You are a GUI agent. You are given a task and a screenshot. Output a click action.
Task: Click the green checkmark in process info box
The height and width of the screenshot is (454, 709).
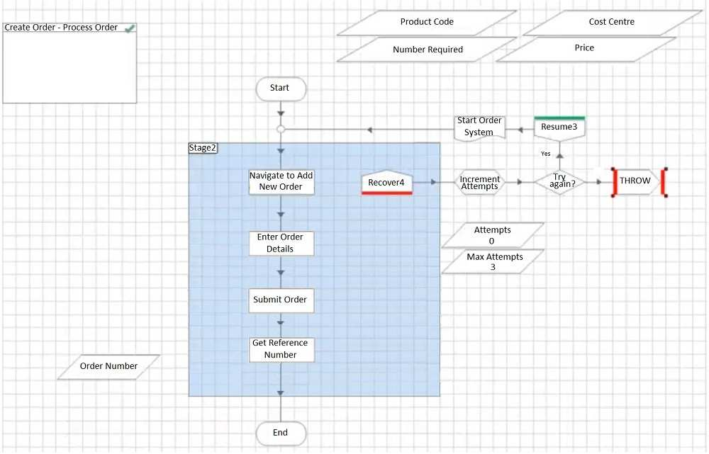(129, 28)
